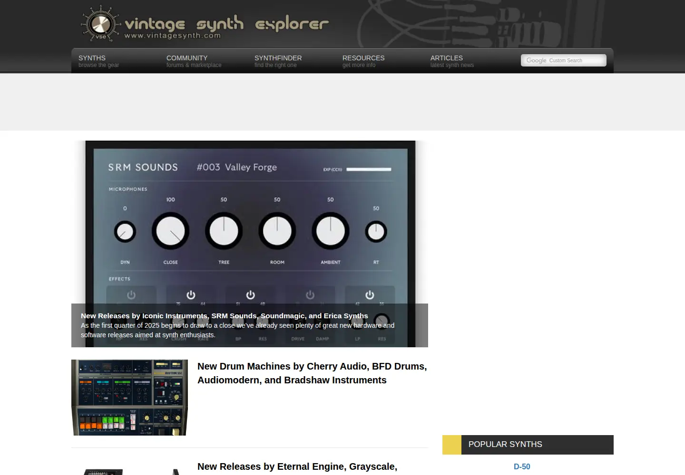Open the Iconic Instruments, SRM Sounds releases headline
Screen dimensions: 685x475
point(225,316)
